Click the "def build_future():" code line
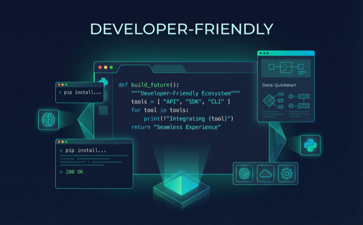363x225 pixels. [148, 85]
